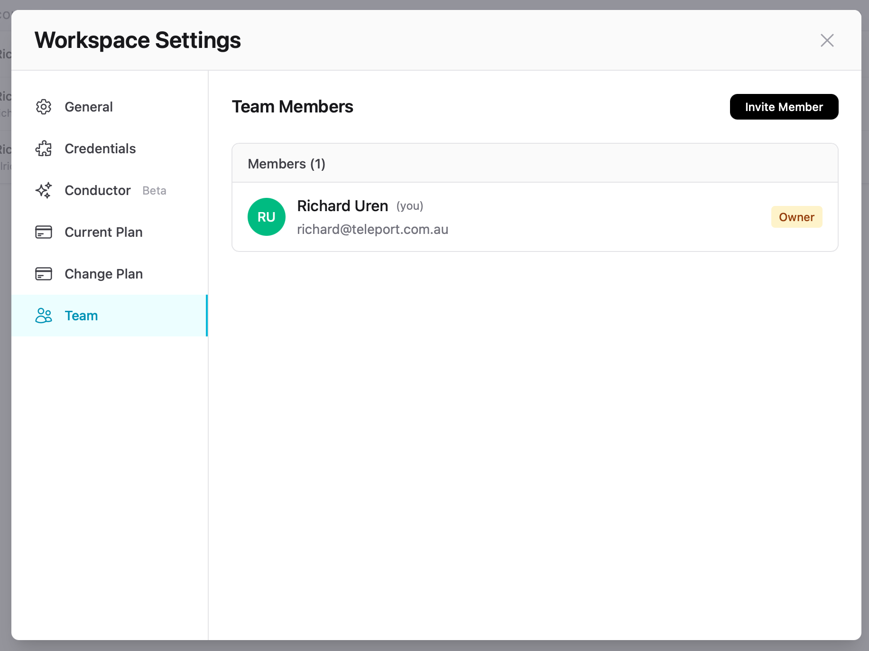
Task: Click the Members (1) header
Action: [286, 163]
